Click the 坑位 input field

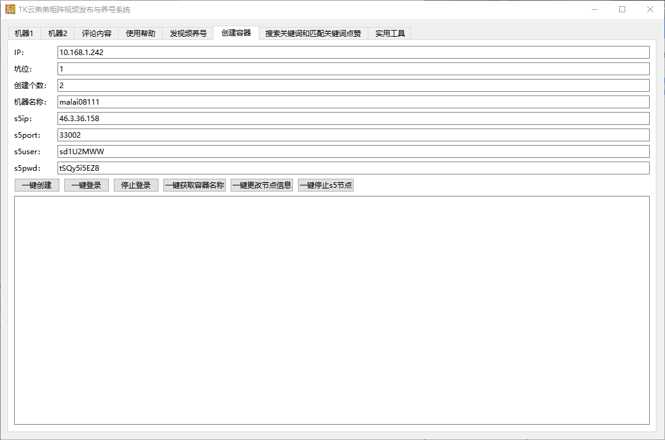point(353,69)
